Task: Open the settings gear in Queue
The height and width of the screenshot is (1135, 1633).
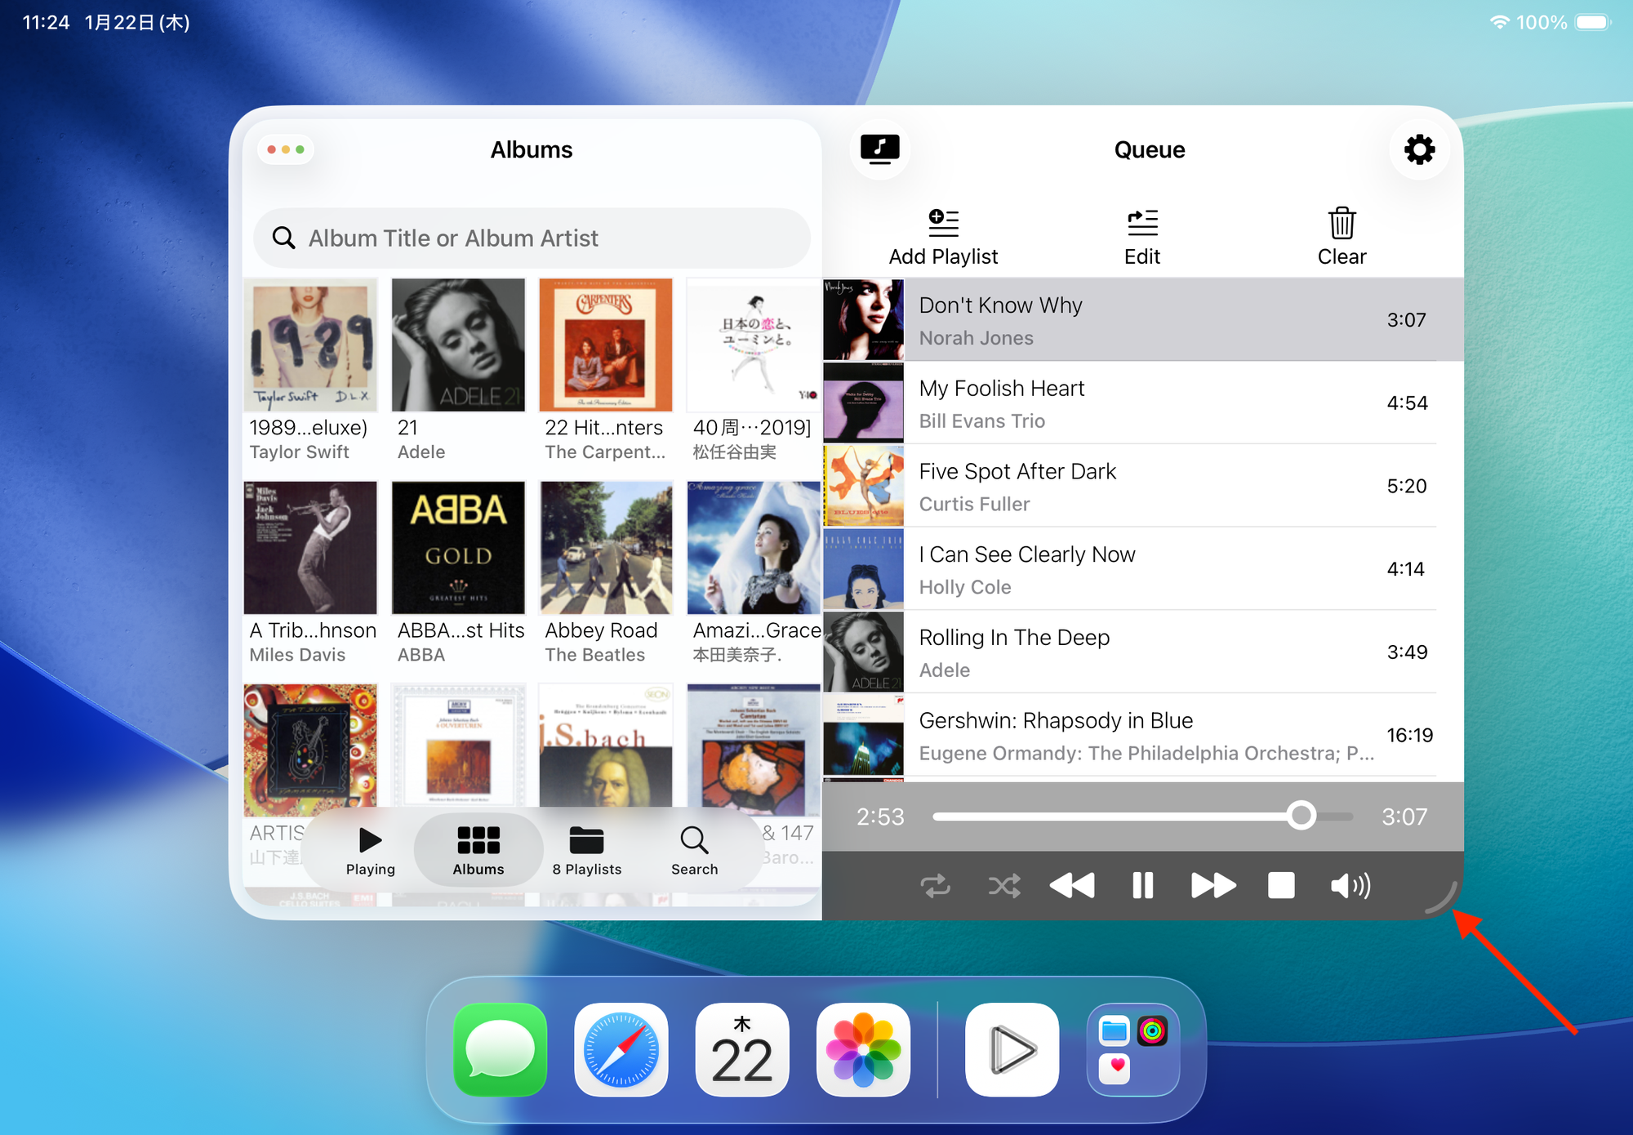Action: (x=1419, y=149)
